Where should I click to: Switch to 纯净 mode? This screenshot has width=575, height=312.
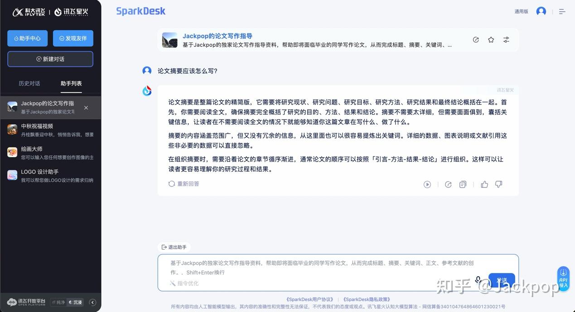58,302
